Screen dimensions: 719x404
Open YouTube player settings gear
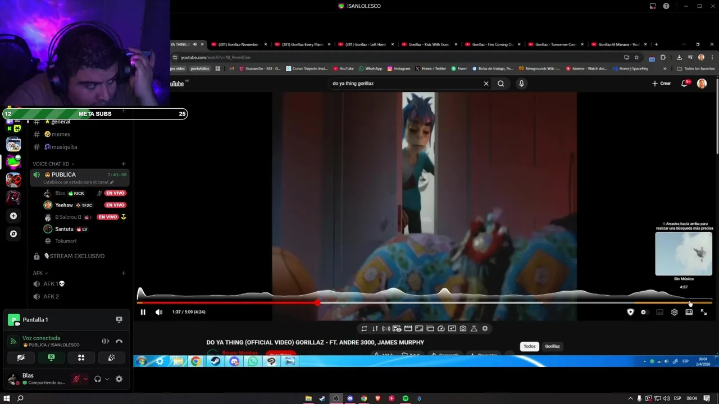(674, 312)
